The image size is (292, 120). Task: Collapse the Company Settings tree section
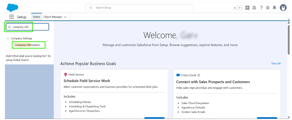[8, 39]
